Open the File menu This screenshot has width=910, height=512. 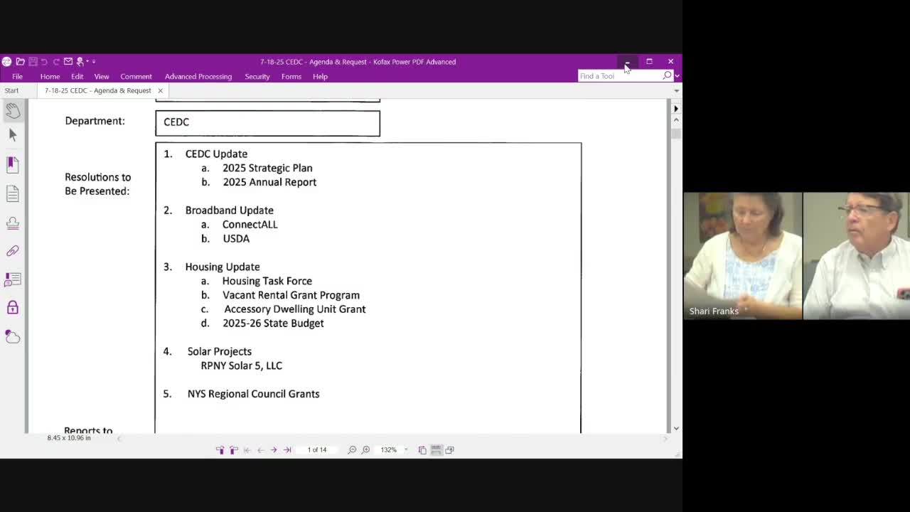[17, 76]
